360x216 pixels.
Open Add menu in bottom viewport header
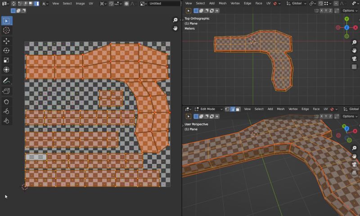pos(270,109)
